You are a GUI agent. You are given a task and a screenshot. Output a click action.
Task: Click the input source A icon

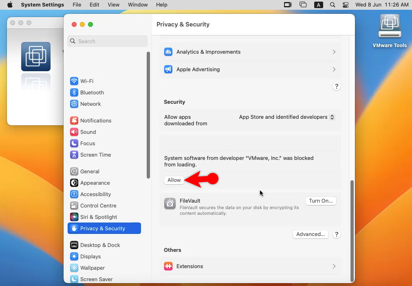318,5
